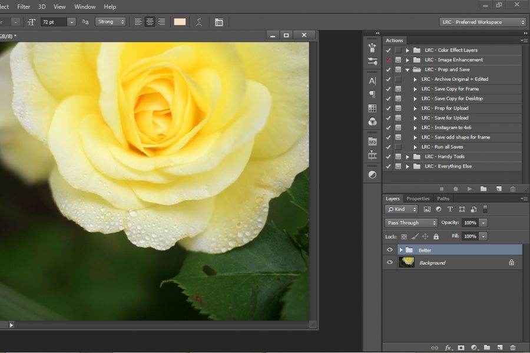This screenshot has width=530, height=353.
Task: Toggle Lock position for the layer
Action: click(425, 236)
